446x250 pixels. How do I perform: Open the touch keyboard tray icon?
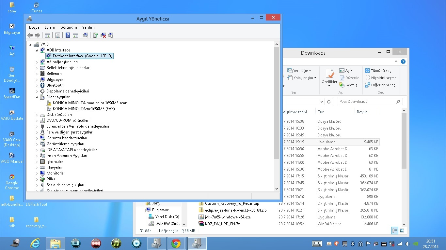(317, 243)
